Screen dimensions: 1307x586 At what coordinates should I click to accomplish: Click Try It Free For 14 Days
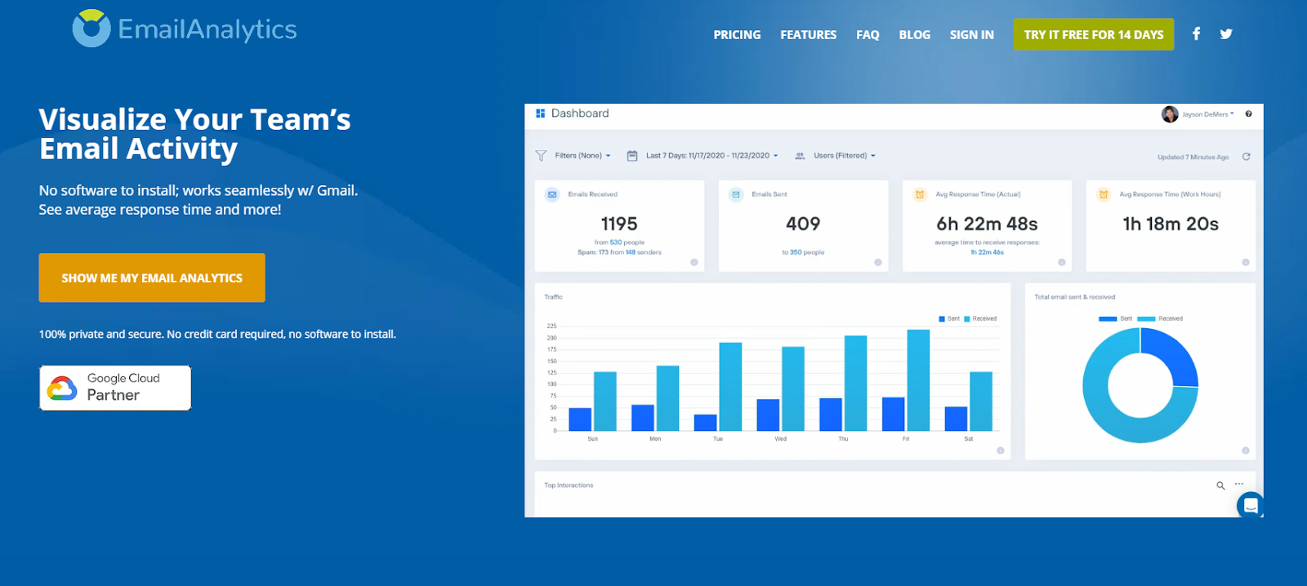tap(1093, 34)
